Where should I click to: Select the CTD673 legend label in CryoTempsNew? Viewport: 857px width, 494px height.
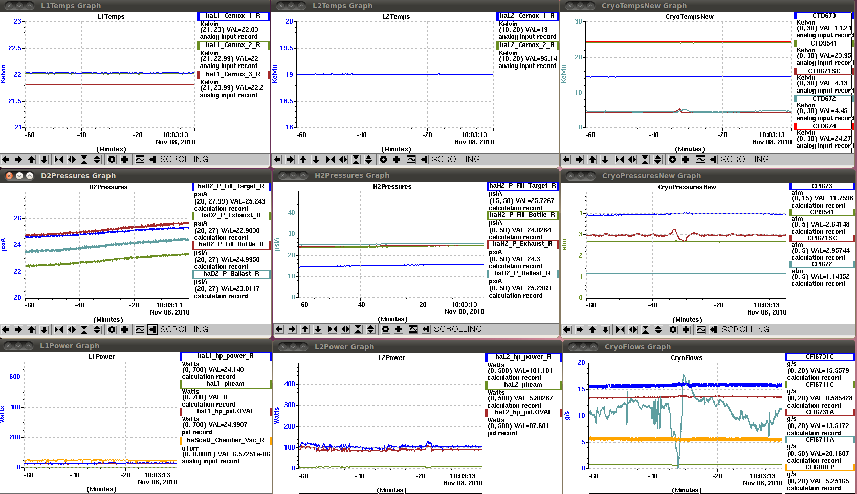coord(824,16)
